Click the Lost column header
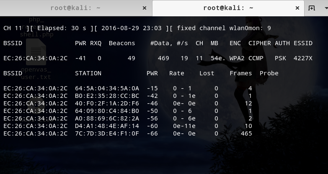Image resolution: width=328 pixels, height=174 pixels. point(207,73)
